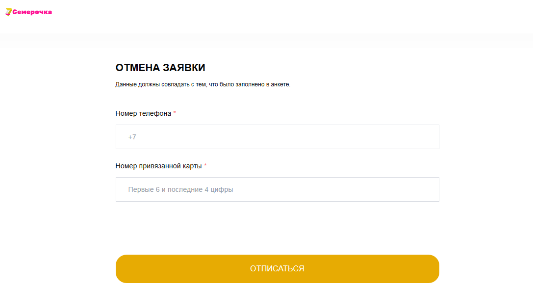The width and height of the screenshot is (533, 289).
Task: Click the word ЗАЯВКИ in the heading
Action: pos(184,68)
